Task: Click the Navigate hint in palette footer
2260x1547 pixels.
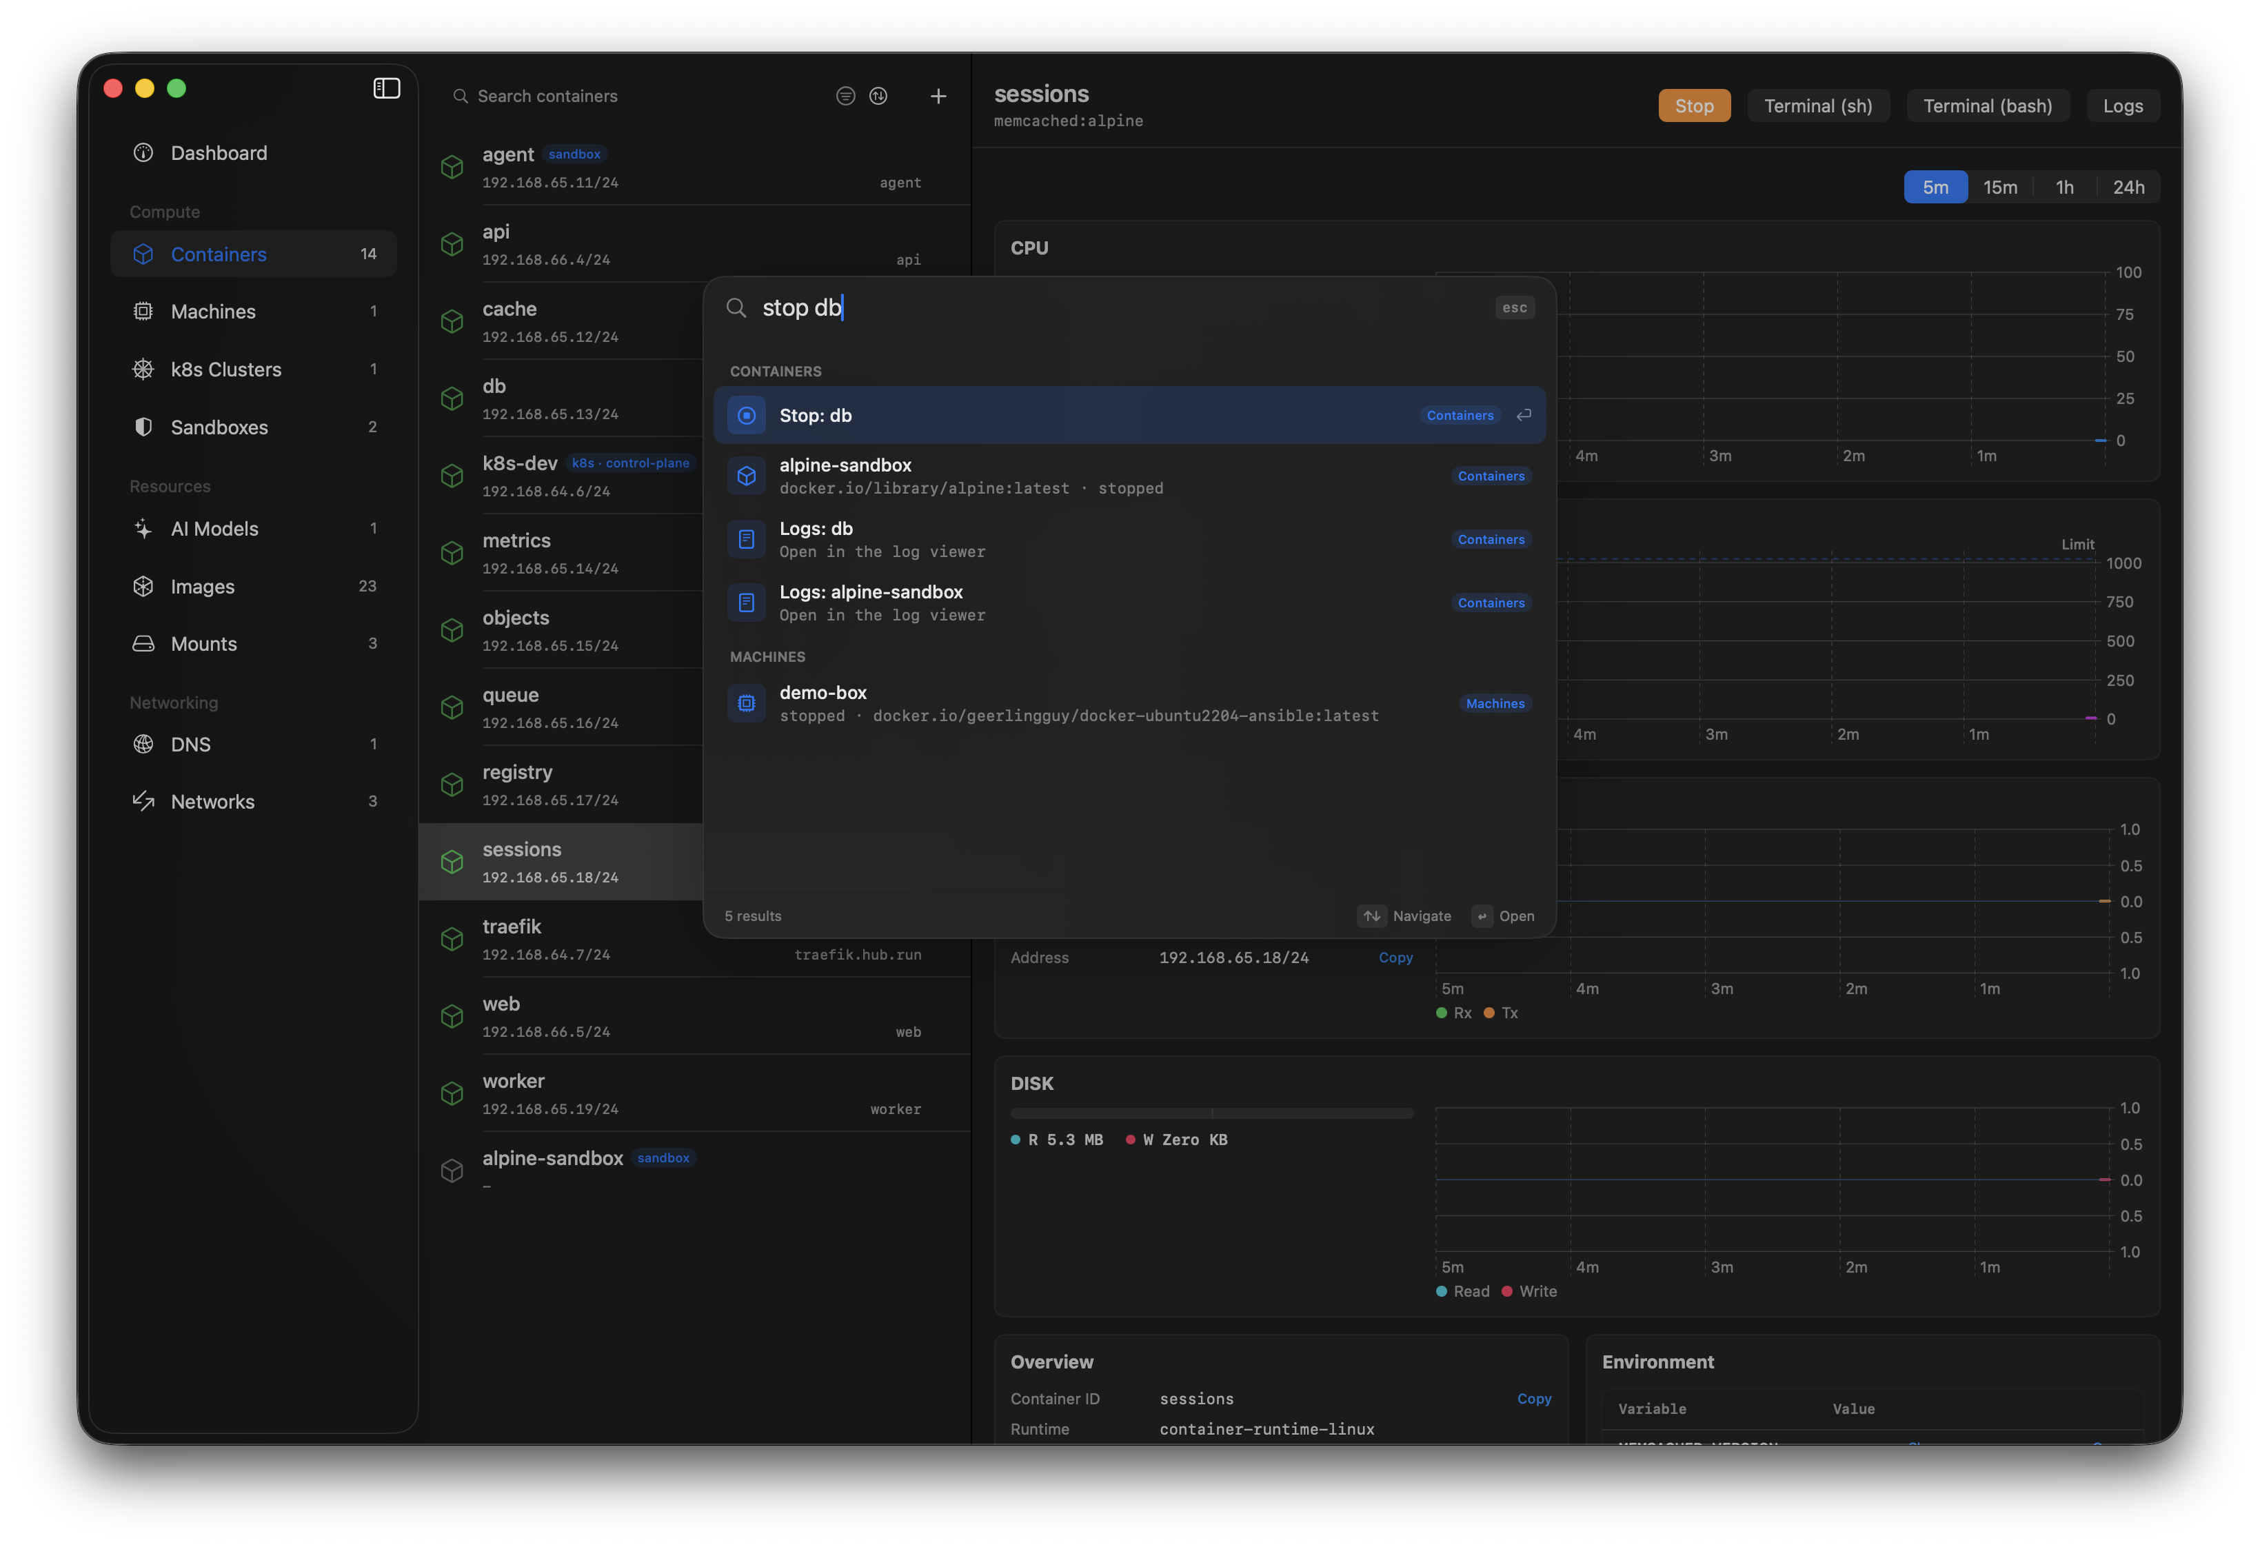Action: tap(1404, 916)
